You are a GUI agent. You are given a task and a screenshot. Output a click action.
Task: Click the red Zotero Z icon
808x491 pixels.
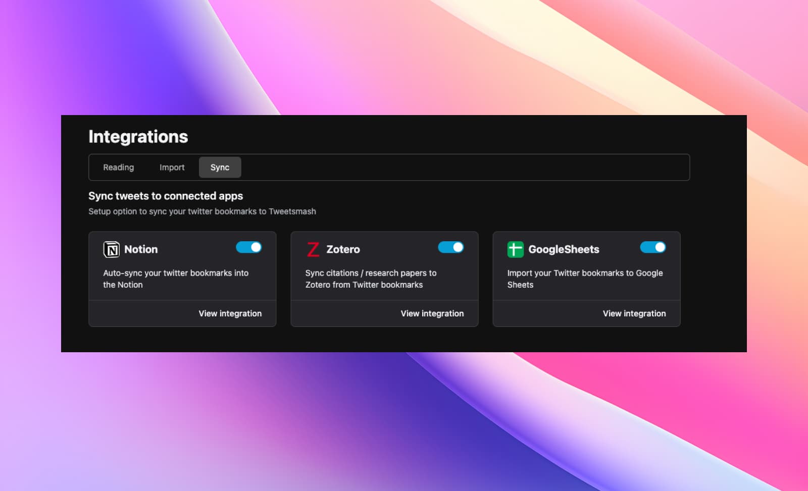pos(313,249)
